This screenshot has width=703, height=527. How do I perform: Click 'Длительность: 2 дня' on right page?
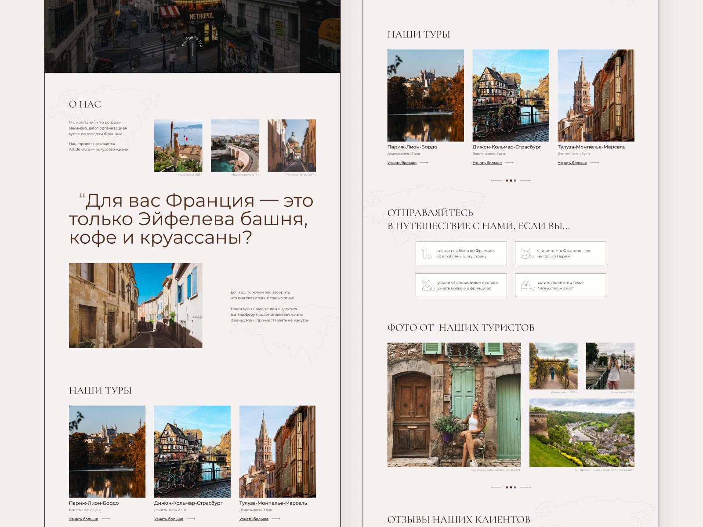(x=489, y=154)
